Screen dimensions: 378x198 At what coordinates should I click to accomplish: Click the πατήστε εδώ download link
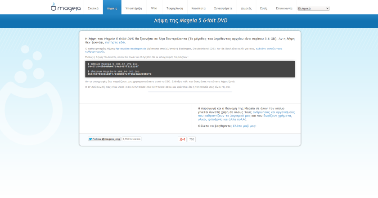(115, 42)
